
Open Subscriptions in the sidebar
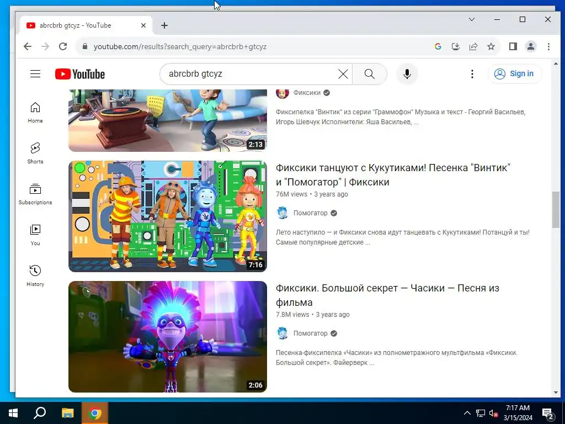[35, 194]
